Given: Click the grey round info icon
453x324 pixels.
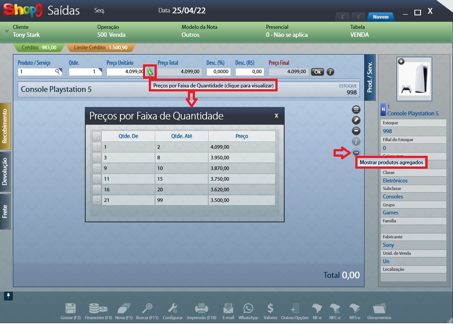Looking at the screenshot, I should click(356, 142).
